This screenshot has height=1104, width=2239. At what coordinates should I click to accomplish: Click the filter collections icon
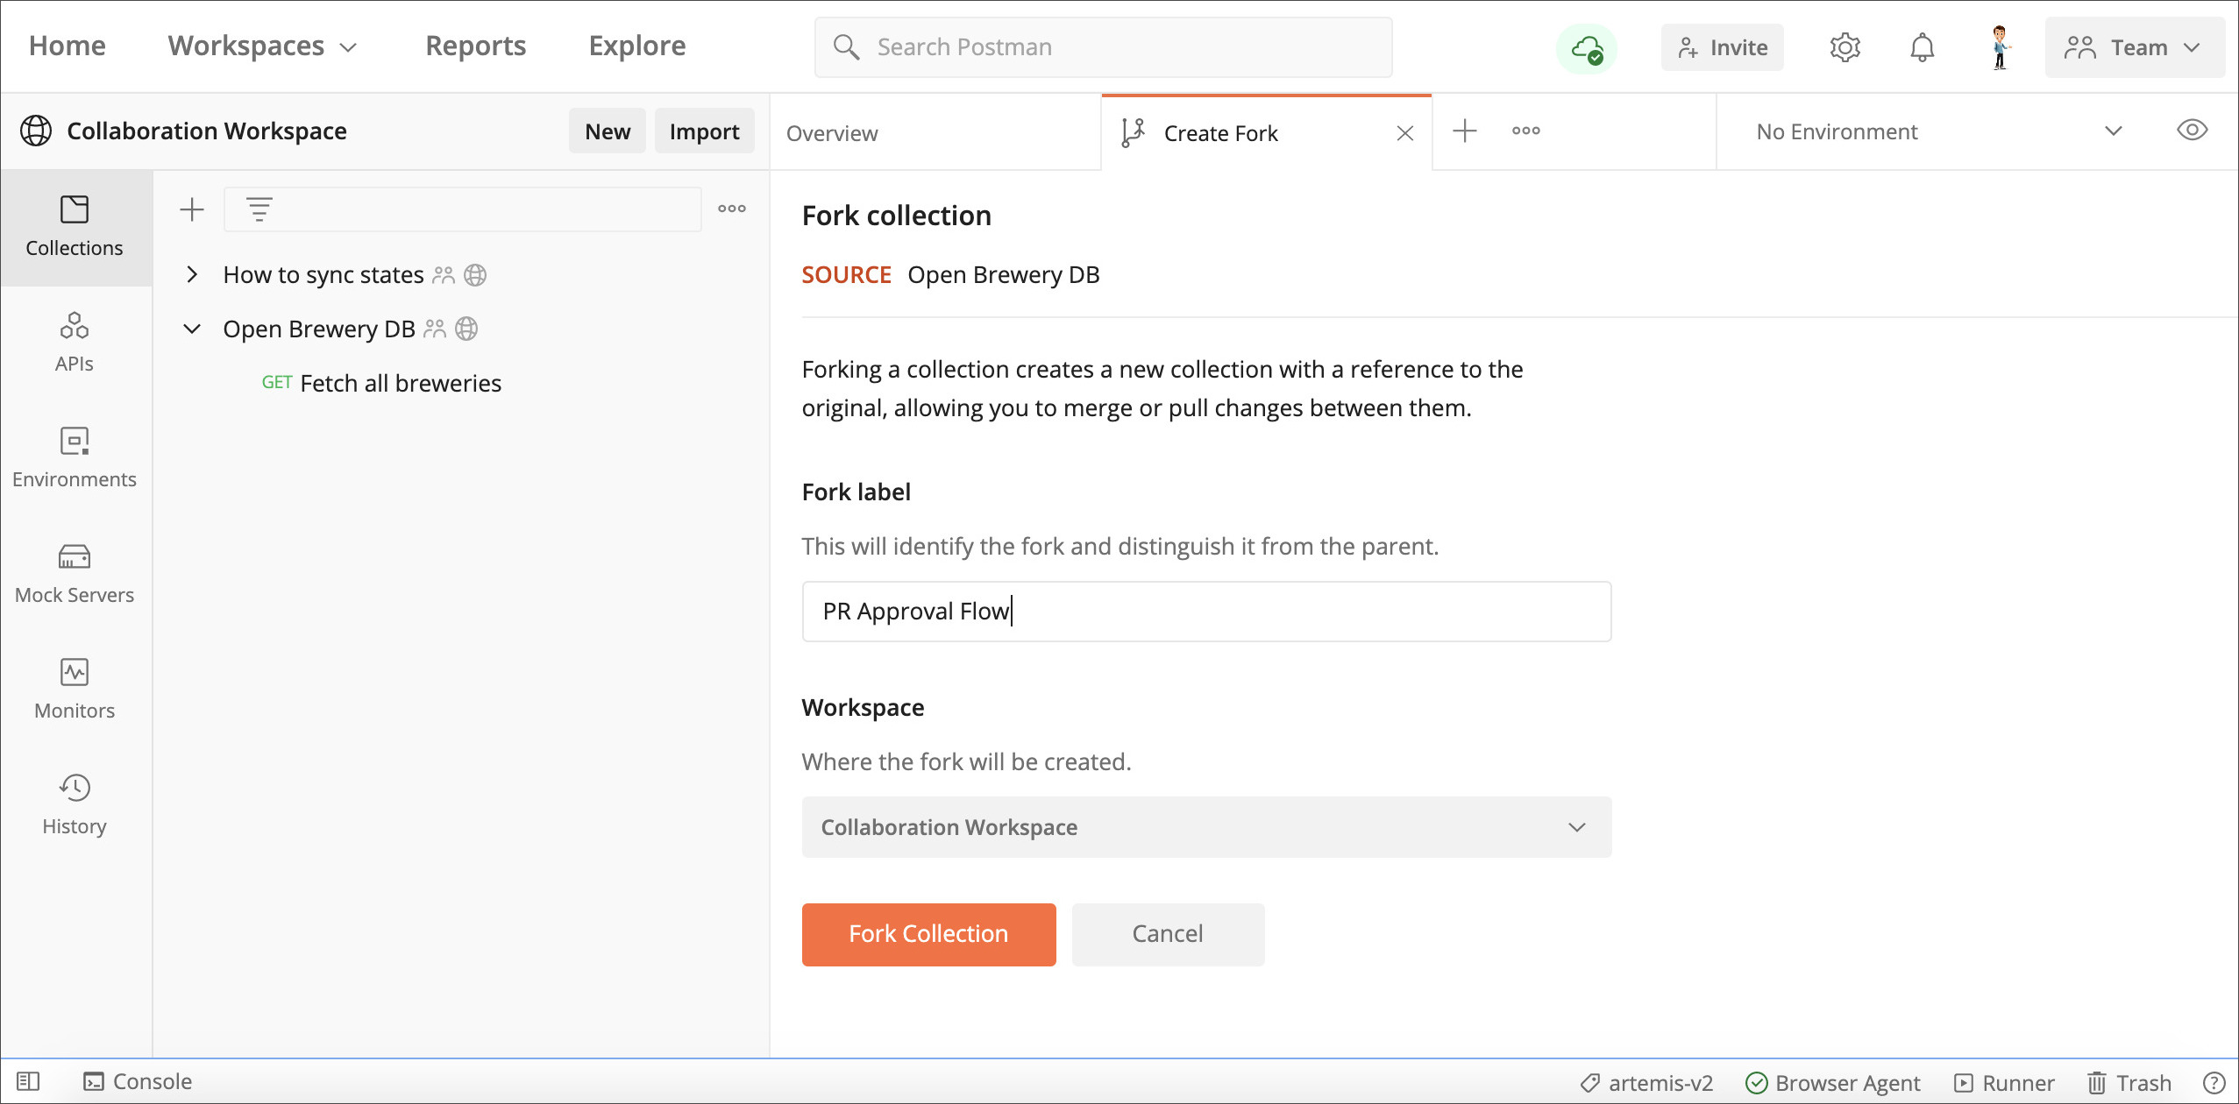[x=259, y=209]
